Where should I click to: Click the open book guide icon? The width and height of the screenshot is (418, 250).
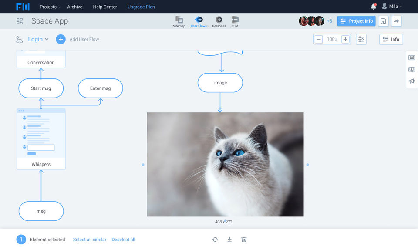(x=411, y=69)
